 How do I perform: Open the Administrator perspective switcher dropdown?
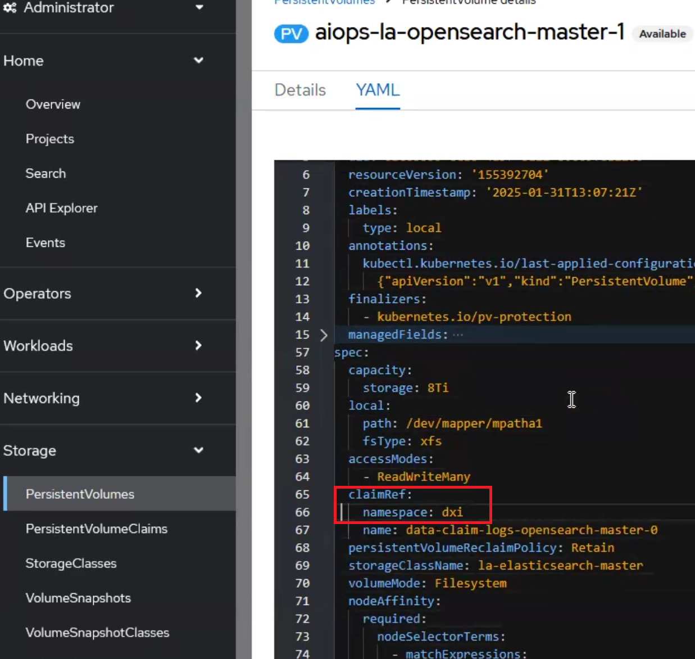click(x=199, y=7)
